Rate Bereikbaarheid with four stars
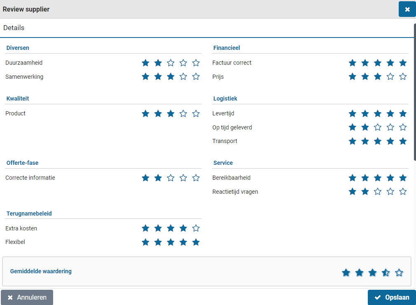The height and width of the screenshot is (305, 416). (x=390, y=178)
